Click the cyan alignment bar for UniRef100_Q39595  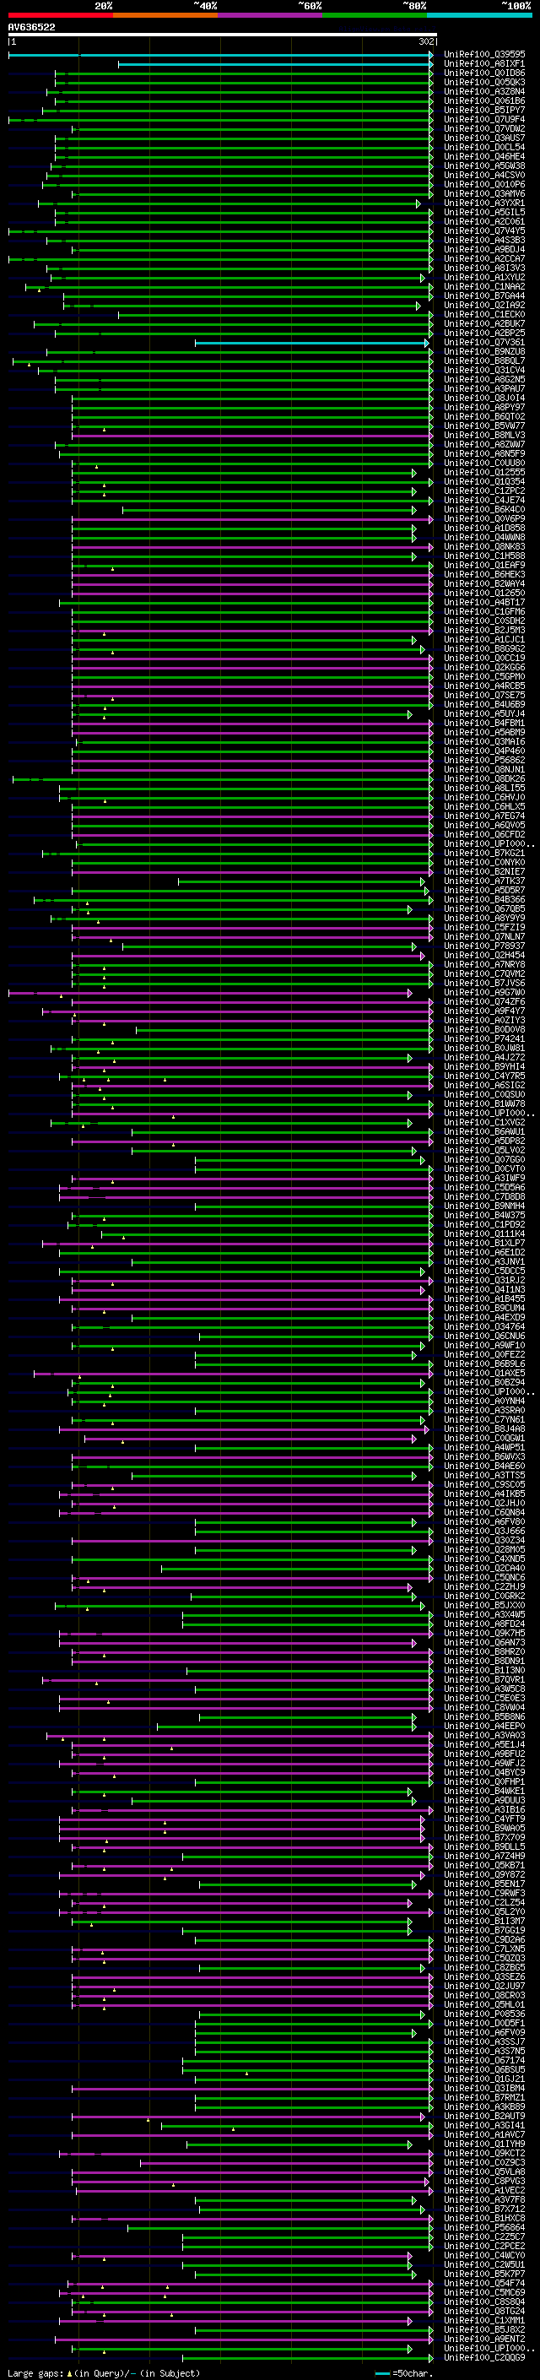(x=220, y=56)
